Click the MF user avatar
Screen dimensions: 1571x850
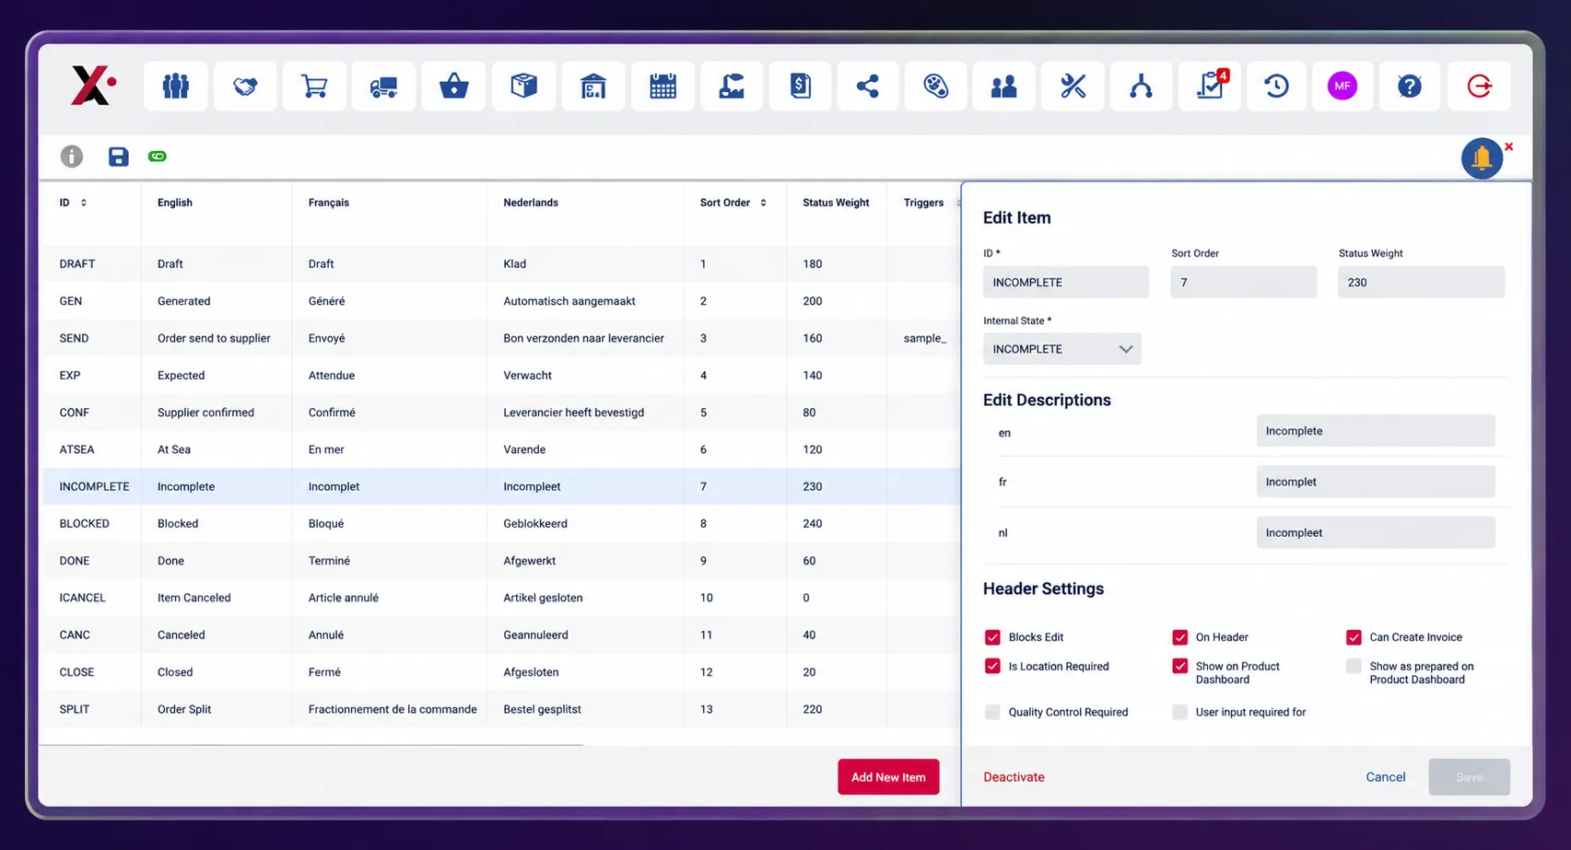[x=1342, y=87]
